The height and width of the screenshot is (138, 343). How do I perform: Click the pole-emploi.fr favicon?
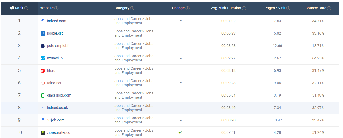(x=43, y=46)
